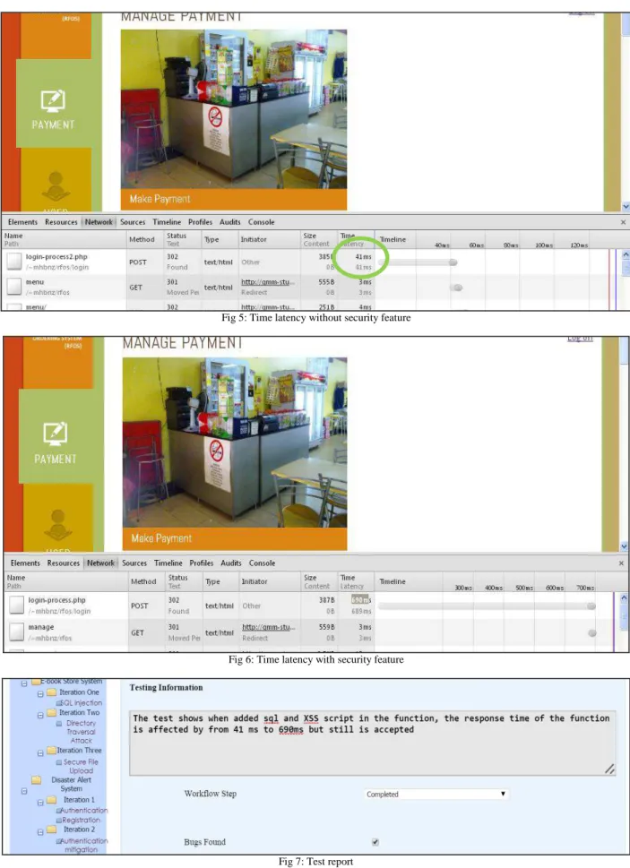This screenshot has height=868, width=630.
Task: Switch to Sources tab in Fig 6 devtools
Action: 134,563
